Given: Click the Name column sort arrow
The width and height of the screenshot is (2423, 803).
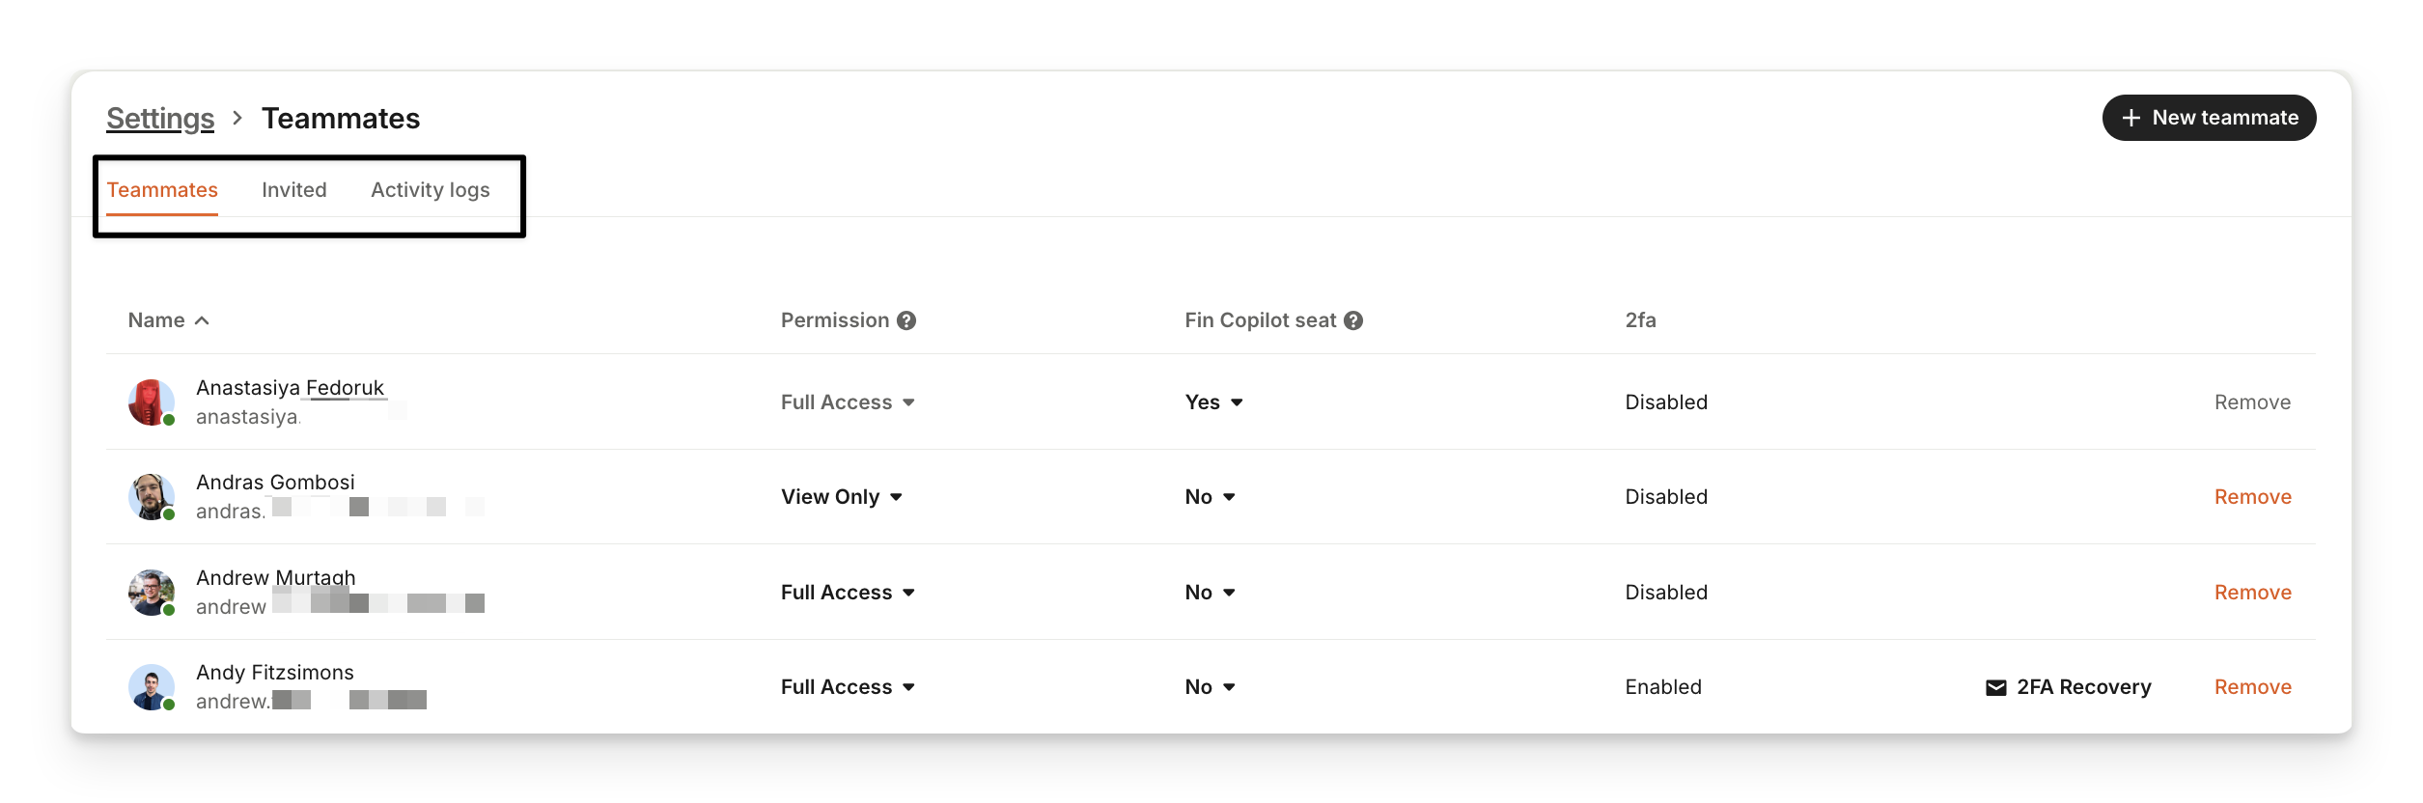Looking at the screenshot, I should pos(202,320).
